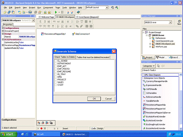Check the DEPARTMENT table checkbox
Image resolution: width=183 pixels, height=137 pixels.
pos(55,64)
